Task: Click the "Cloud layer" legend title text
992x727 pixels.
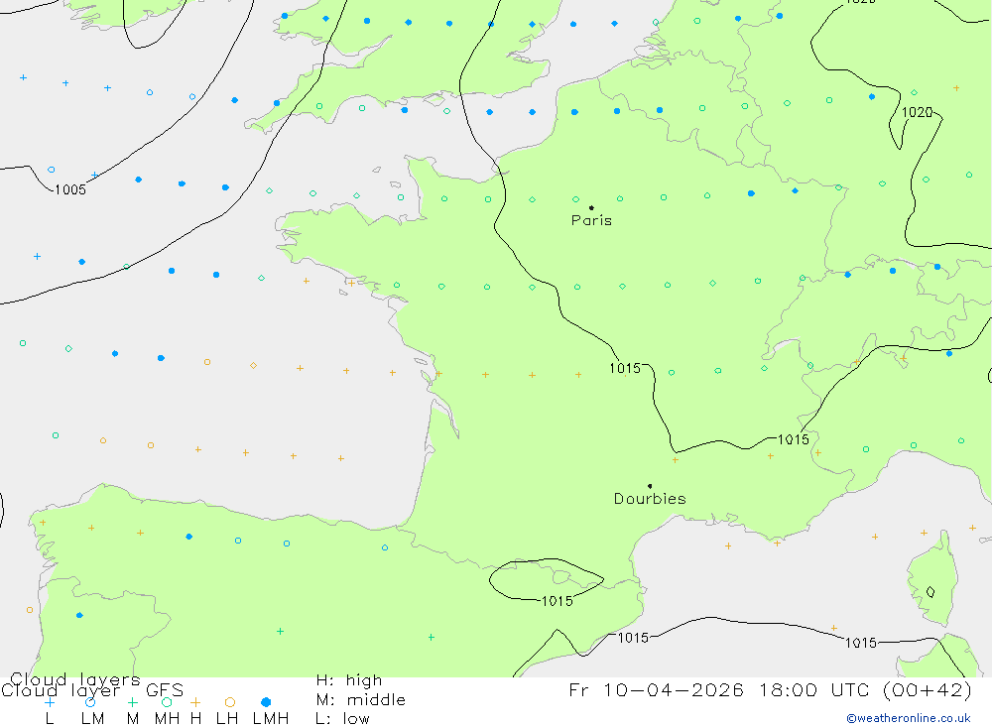Action: click(x=61, y=690)
